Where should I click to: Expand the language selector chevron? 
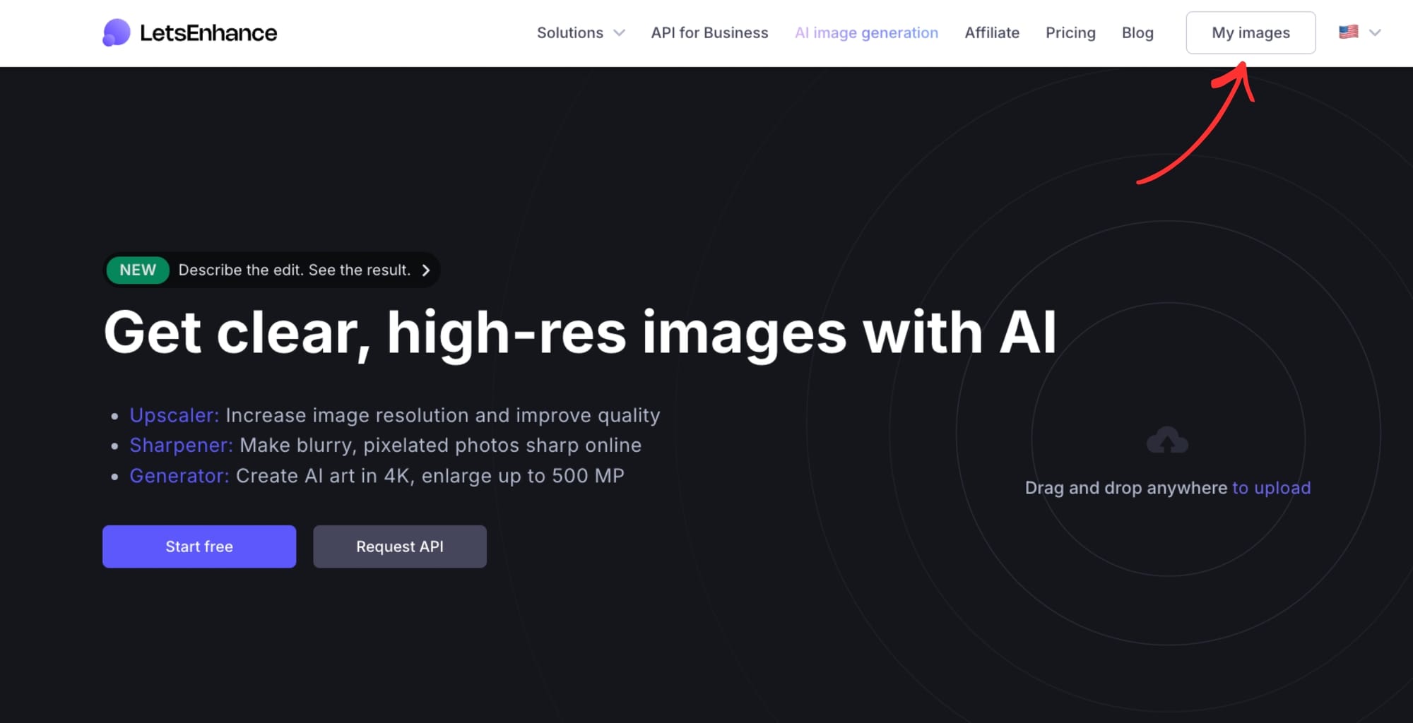pyautogui.click(x=1375, y=32)
